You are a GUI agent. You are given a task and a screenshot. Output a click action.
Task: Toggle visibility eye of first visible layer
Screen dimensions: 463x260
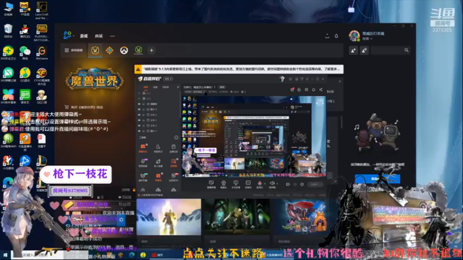pos(139,104)
